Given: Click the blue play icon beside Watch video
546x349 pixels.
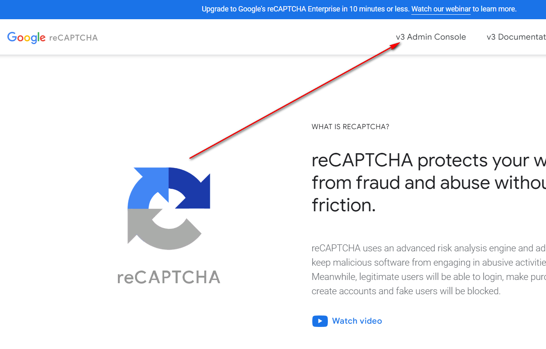Looking at the screenshot, I should (x=320, y=321).
